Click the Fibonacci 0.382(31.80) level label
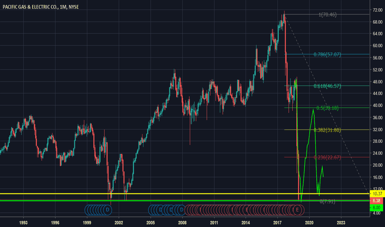 (x=327, y=130)
